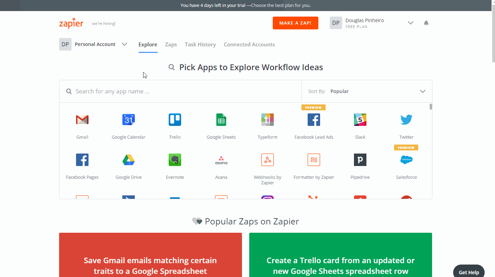Choose the Slack app icon
The image size is (495, 277).
coord(360,120)
